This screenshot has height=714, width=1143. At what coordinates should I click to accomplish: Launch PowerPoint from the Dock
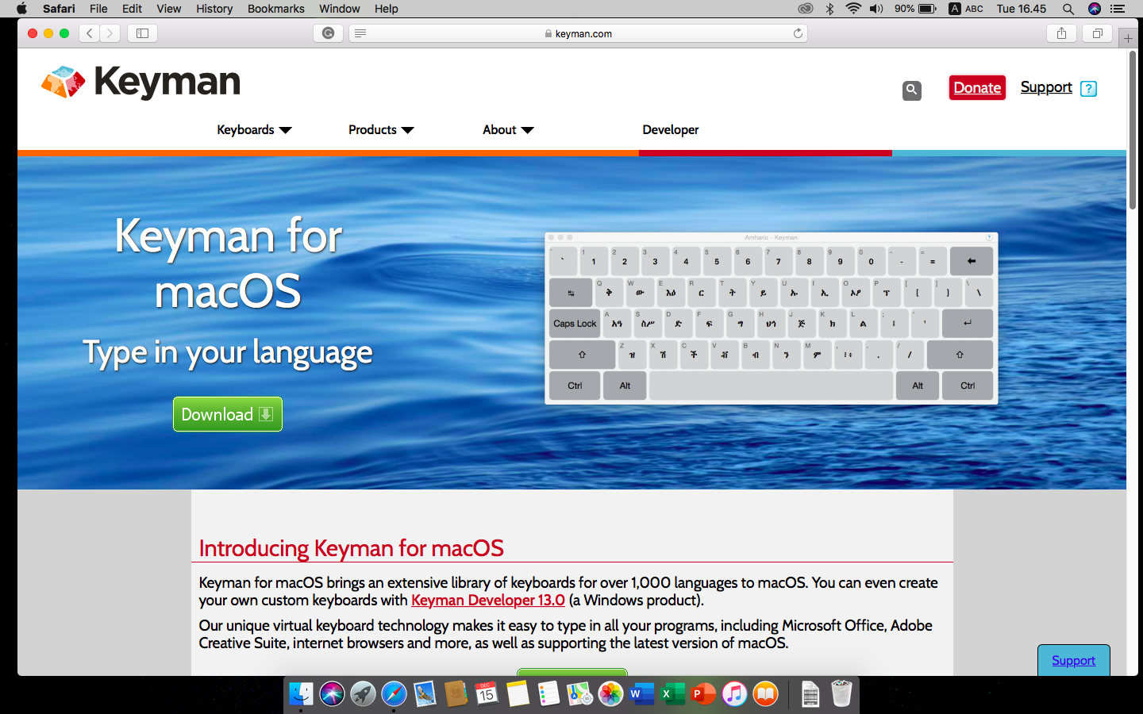click(x=703, y=694)
